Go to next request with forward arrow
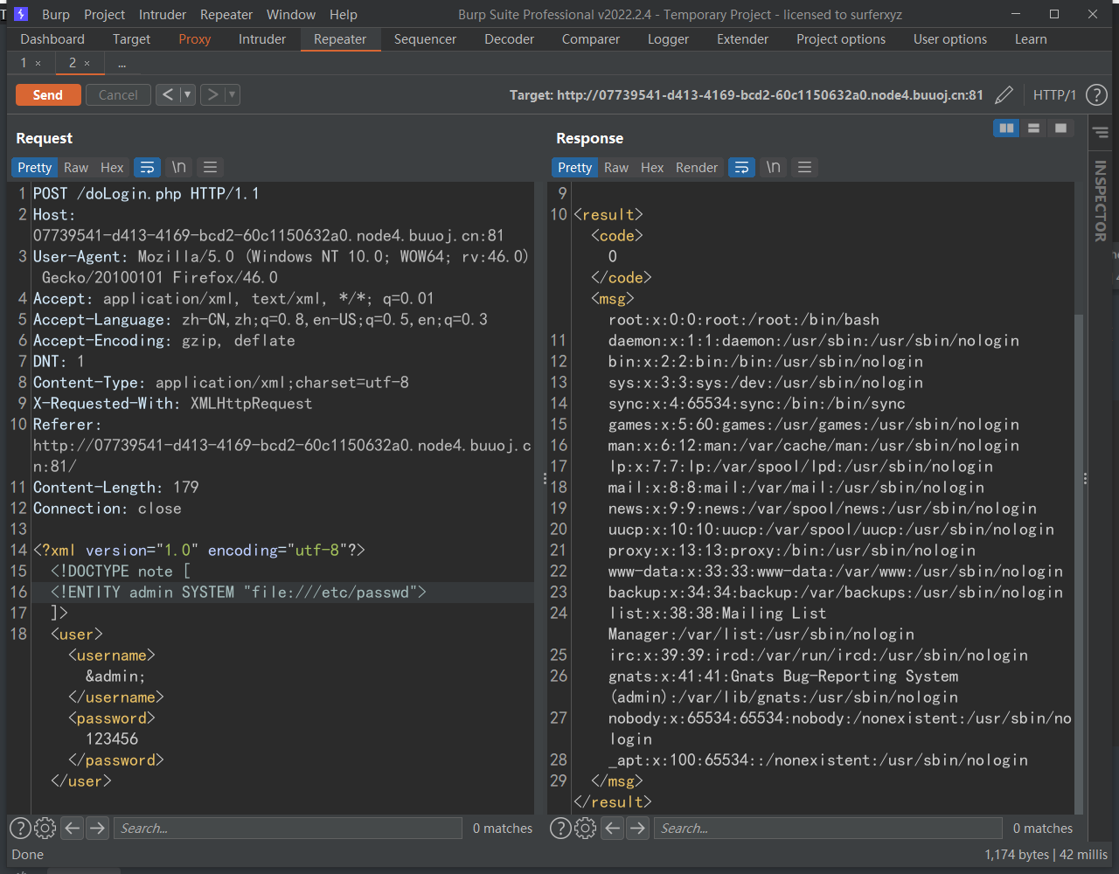The image size is (1119, 874). point(212,95)
